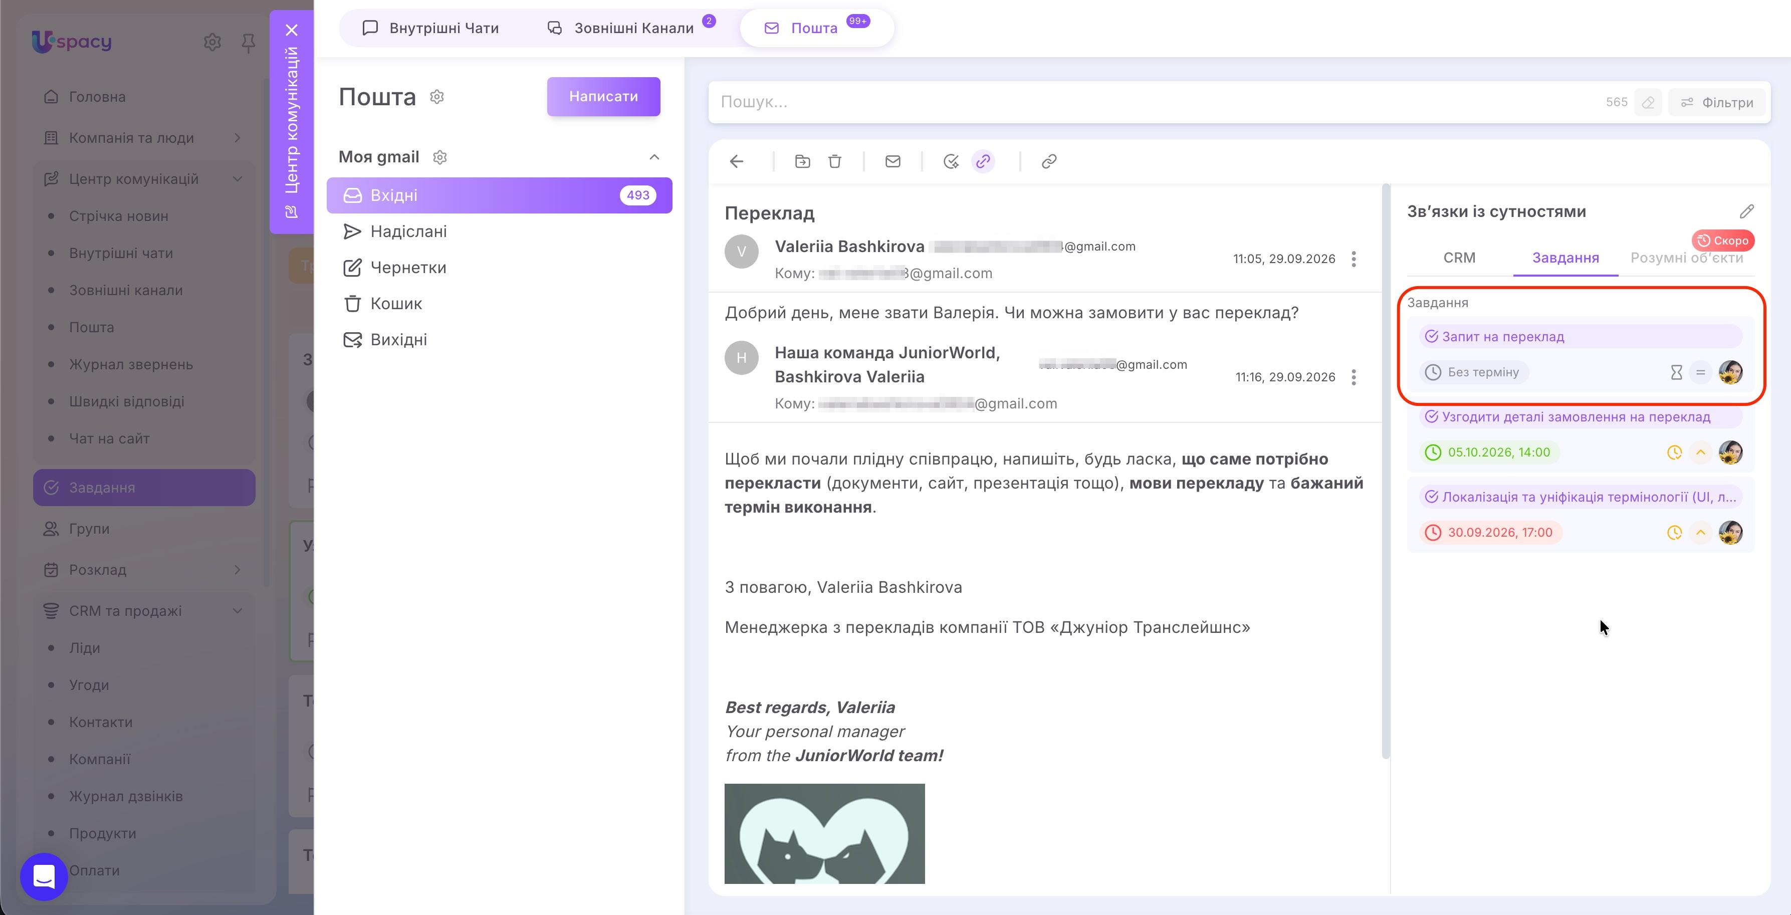
Task: Select the Завдання tab in the entities panel
Action: 1565,258
